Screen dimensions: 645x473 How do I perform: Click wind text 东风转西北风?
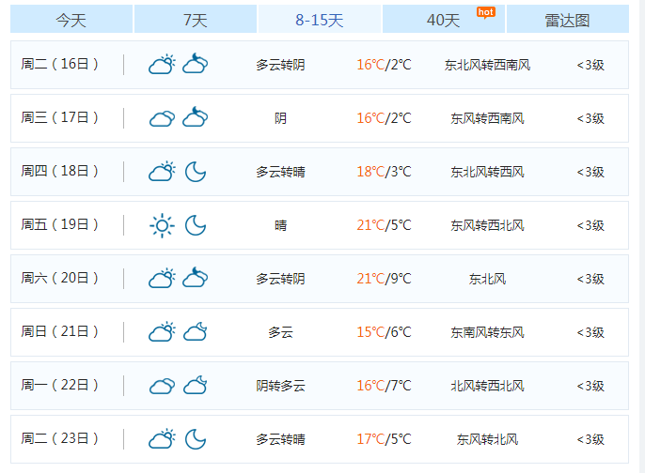[487, 225]
